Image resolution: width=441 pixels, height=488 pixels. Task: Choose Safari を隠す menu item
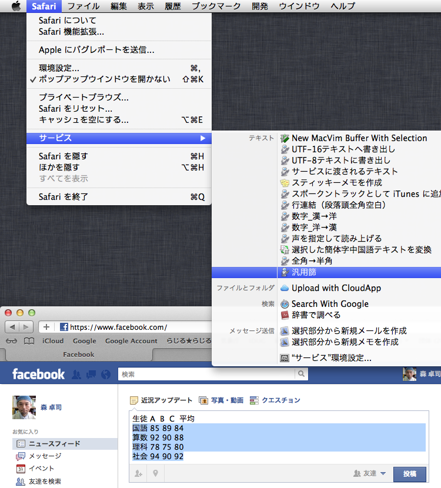click(119, 156)
